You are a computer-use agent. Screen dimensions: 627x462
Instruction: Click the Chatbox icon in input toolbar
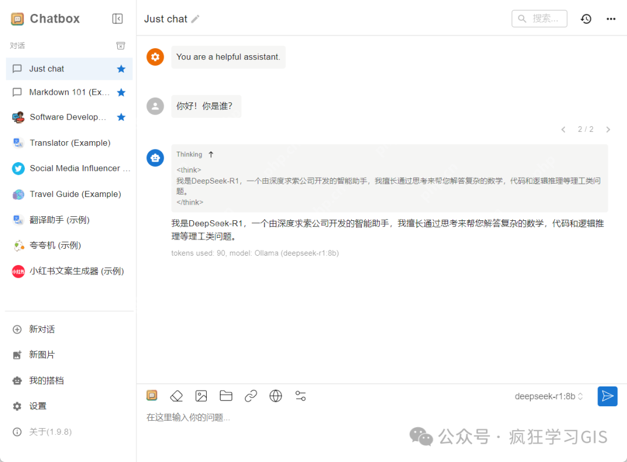click(152, 396)
